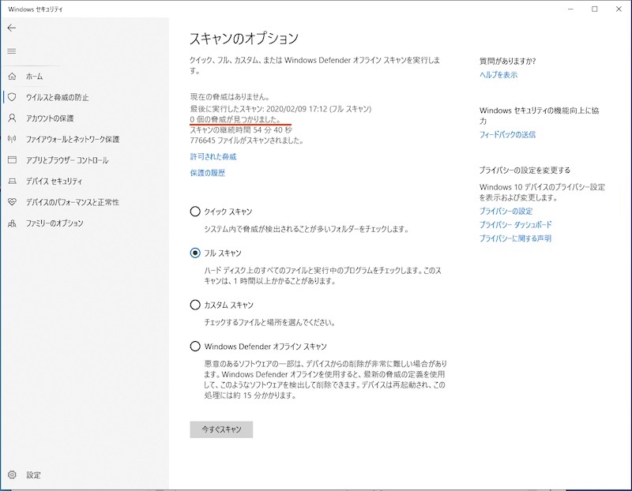The height and width of the screenshot is (491, 632).
Task: Click the virus protection shield icon
Action: click(x=12, y=97)
